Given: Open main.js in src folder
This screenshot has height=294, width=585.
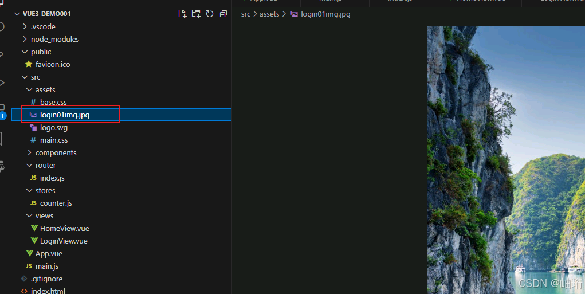Looking at the screenshot, I should [x=46, y=266].
